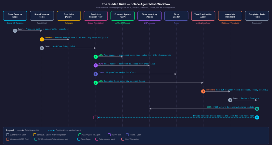Image resolution: width=272 pixels, height=145 pixels.
Task: Click 'The Sudden Rush — Solace Agent Mesh Workflow' title
Action: [x=136, y=4]
